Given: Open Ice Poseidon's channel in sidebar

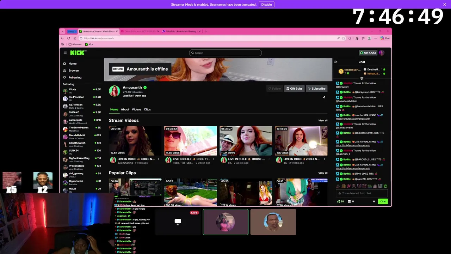Looking at the screenshot, I should pyautogui.click(x=82, y=98).
